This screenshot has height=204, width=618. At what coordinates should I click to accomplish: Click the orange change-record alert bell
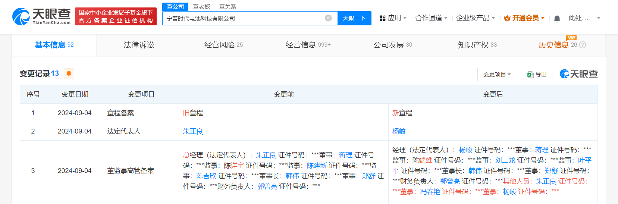click(x=69, y=73)
